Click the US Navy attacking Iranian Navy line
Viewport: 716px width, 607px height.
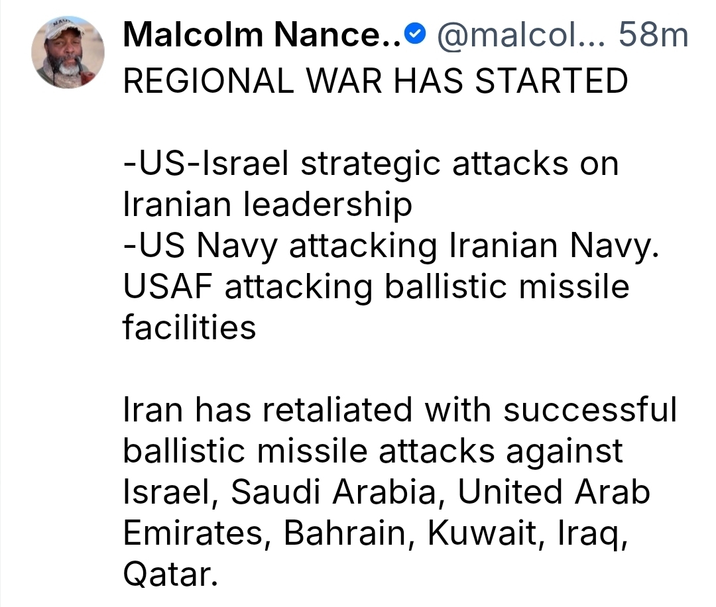coord(390,246)
